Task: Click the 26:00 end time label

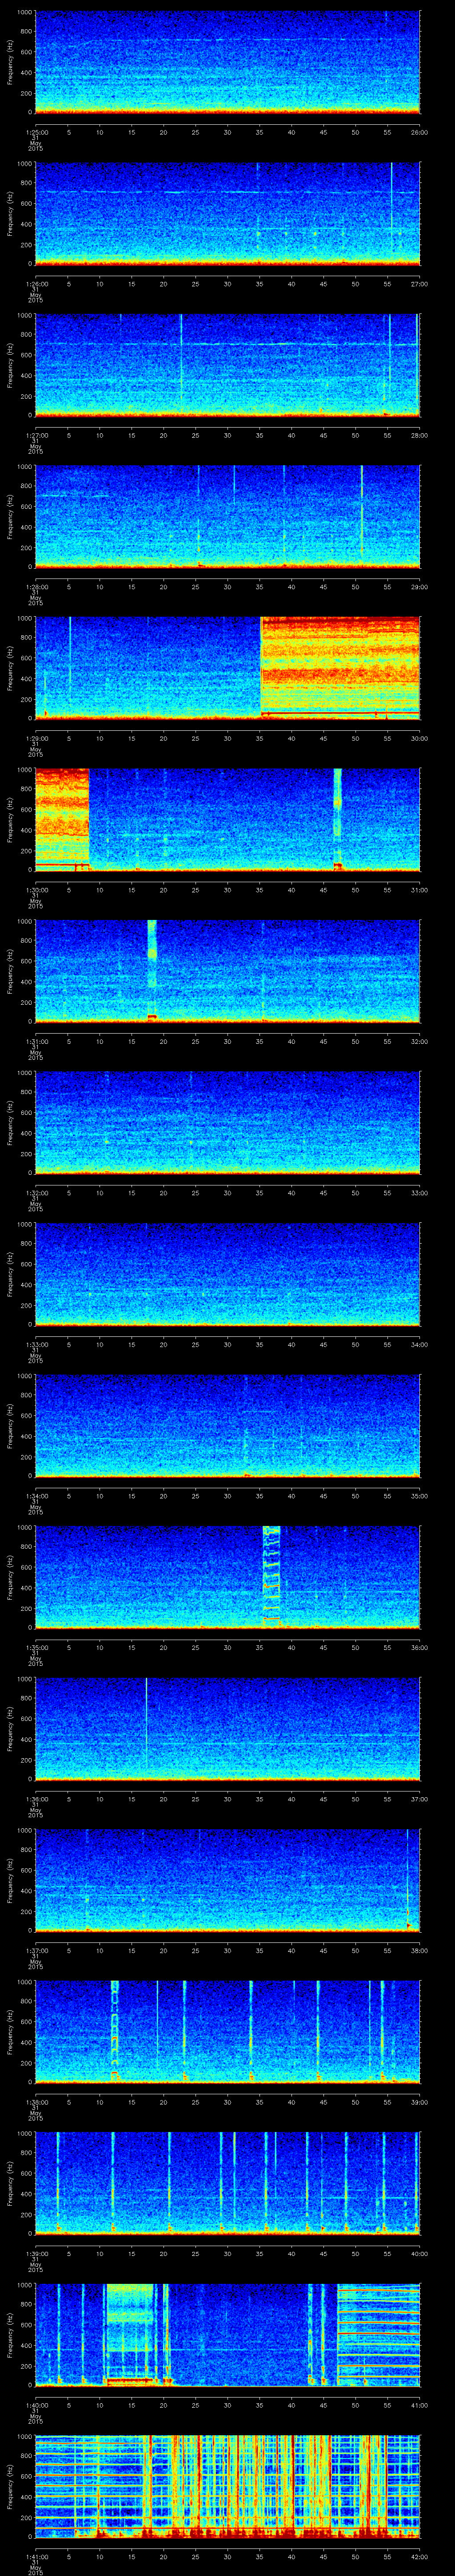Action: tap(419, 132)
